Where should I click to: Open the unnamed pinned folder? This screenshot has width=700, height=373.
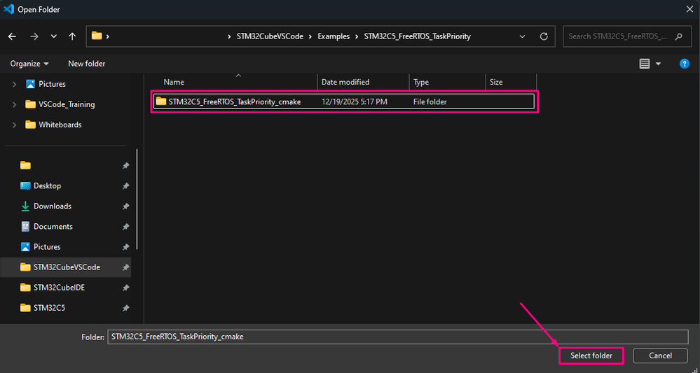coord(25,165)
